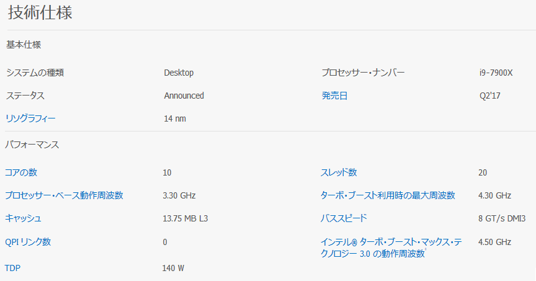The height and width of the screenshot is (281, 536).
Task: Open the QPI リンク数 link
Action: coord(28,242)
